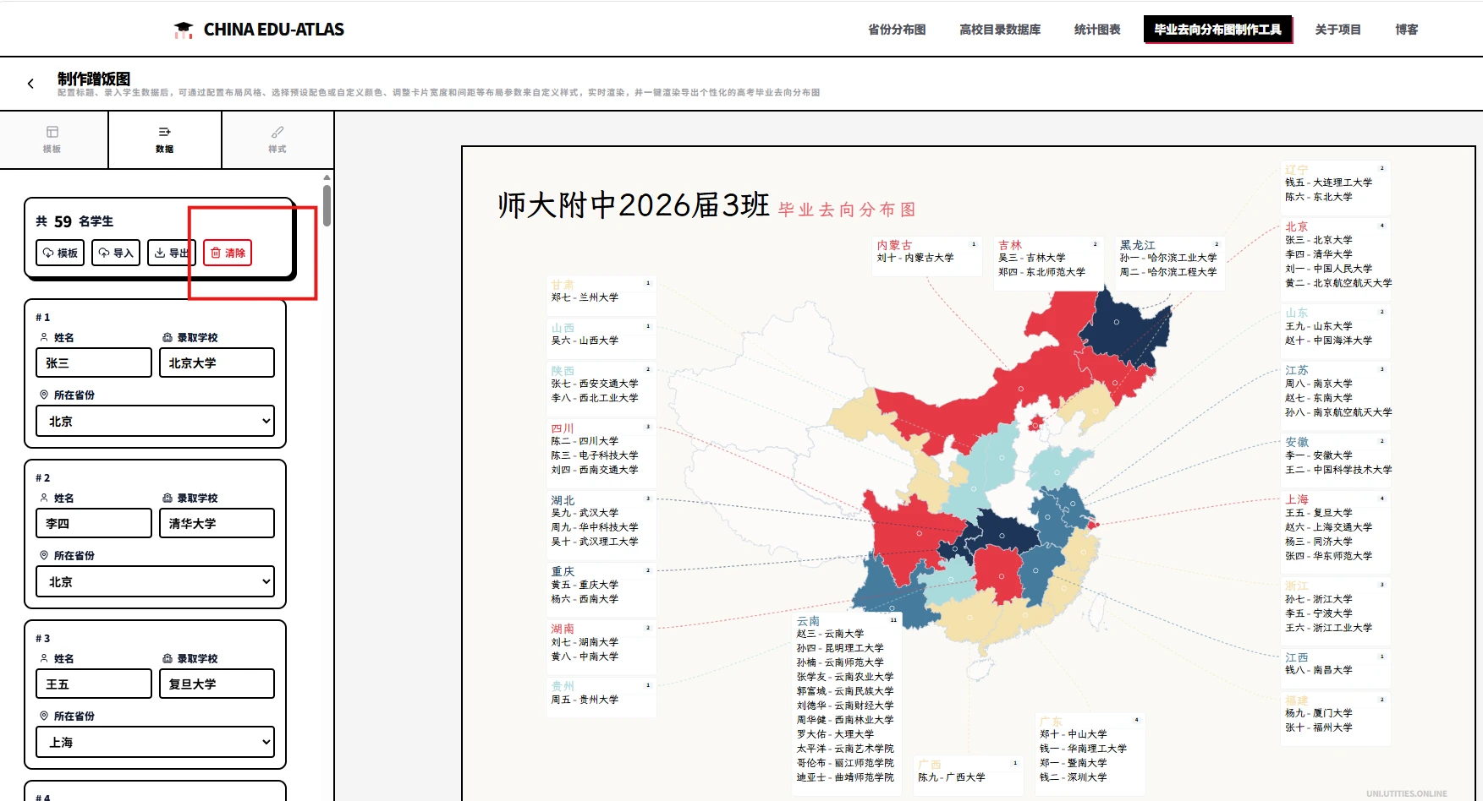Click the 四川 province card heading
The image size is (1483, 801).
563,428
